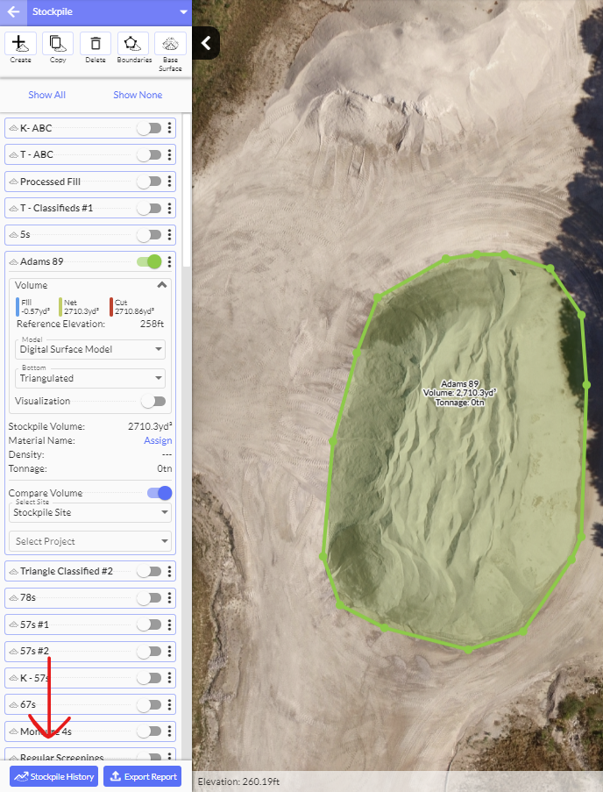Screen dimensions: 603x792
Task: Click Show All link
Action: (47, 95)
